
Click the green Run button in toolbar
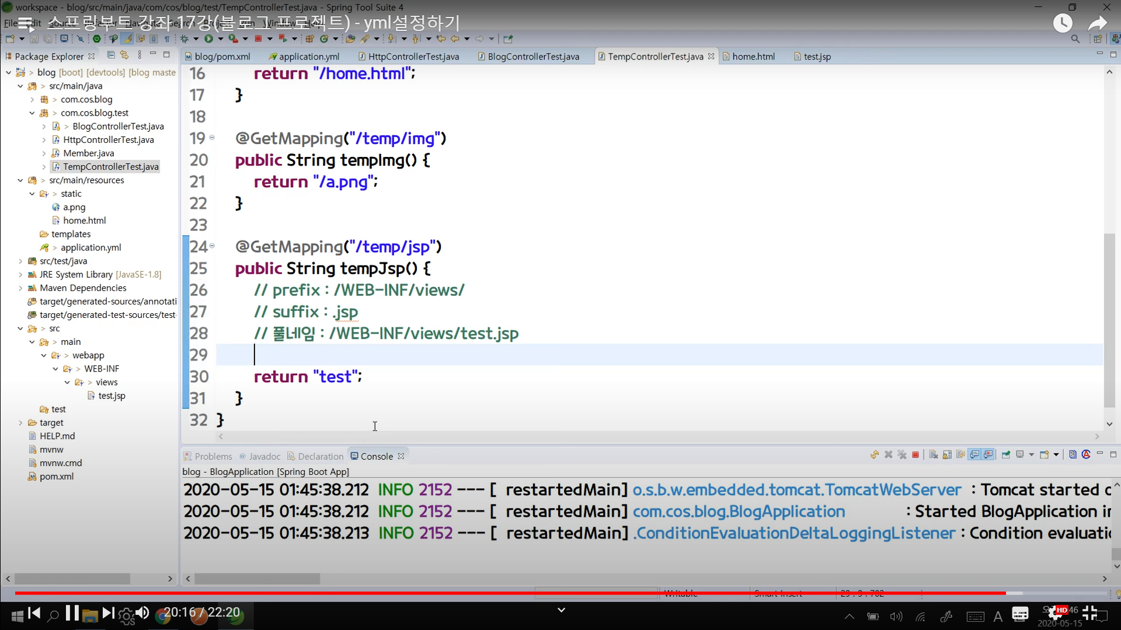208,39
